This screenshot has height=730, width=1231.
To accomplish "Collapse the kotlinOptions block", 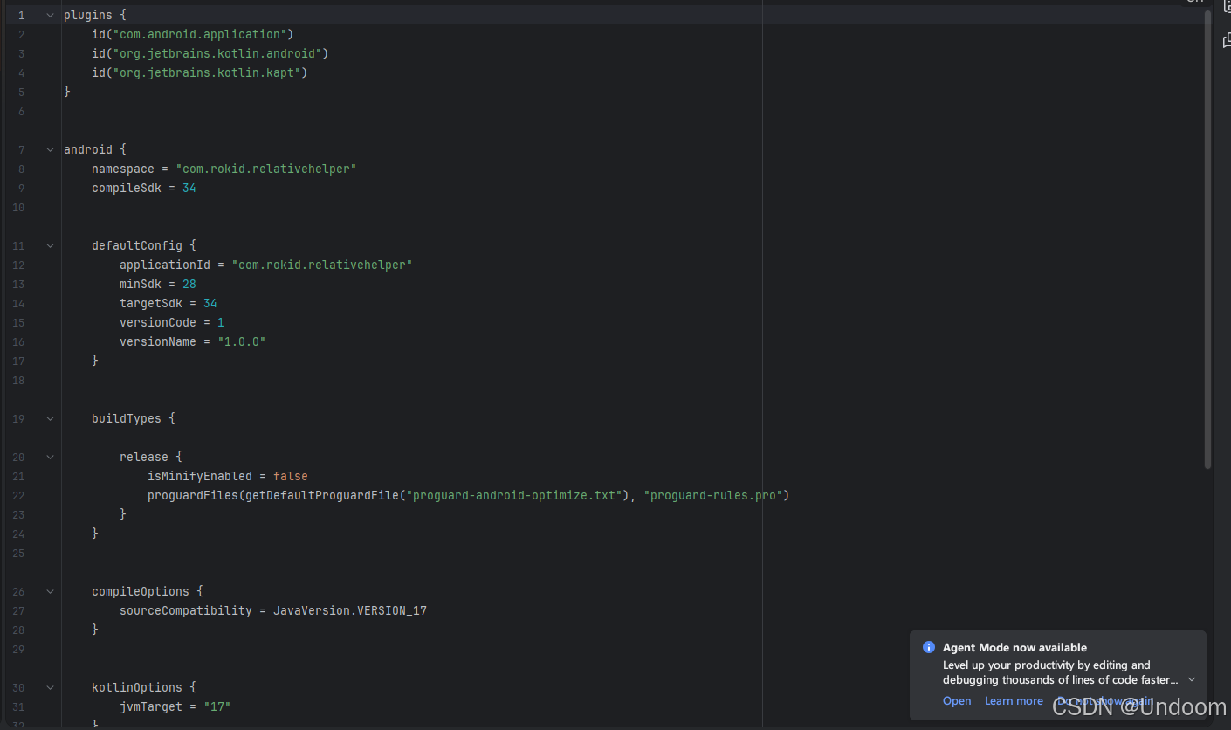I will 50,688.
